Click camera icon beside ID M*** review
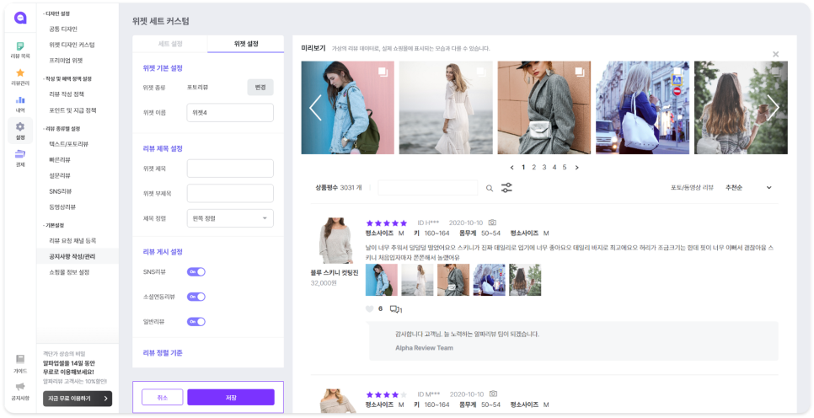Image resolution: width=814 pixels, height=418 pixels. tap(494, 394)
